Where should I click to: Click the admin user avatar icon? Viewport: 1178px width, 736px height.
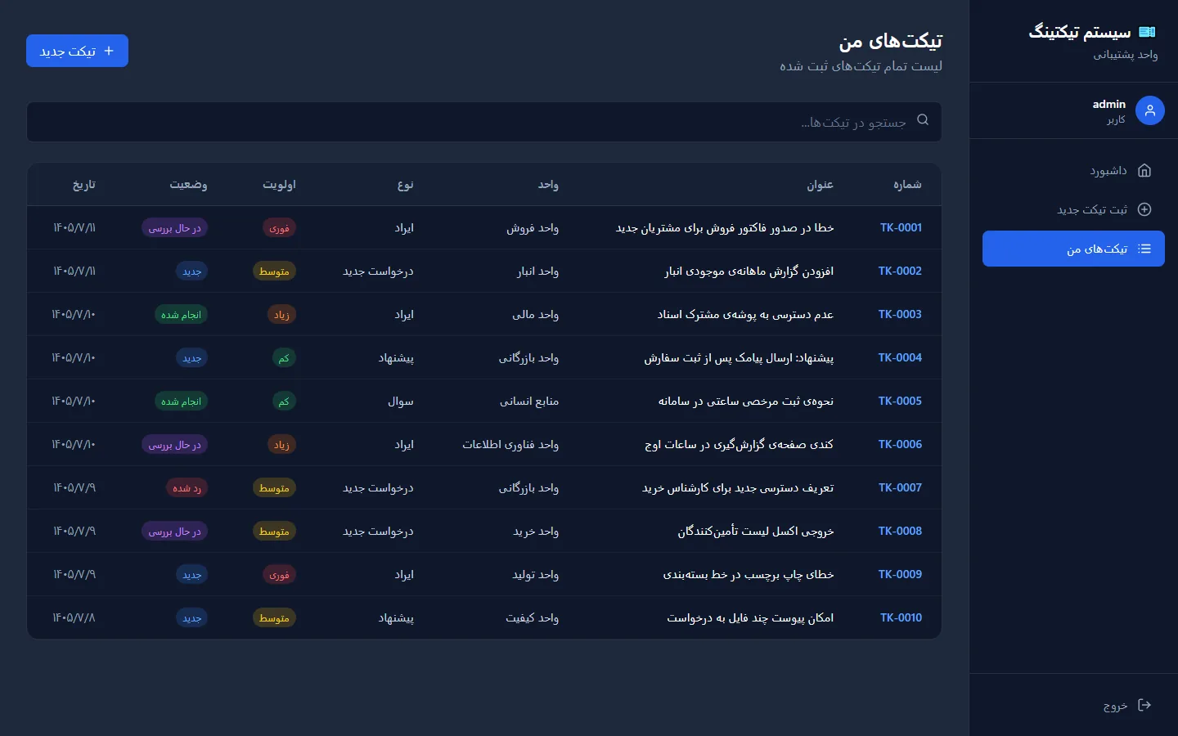[1150, 110]
